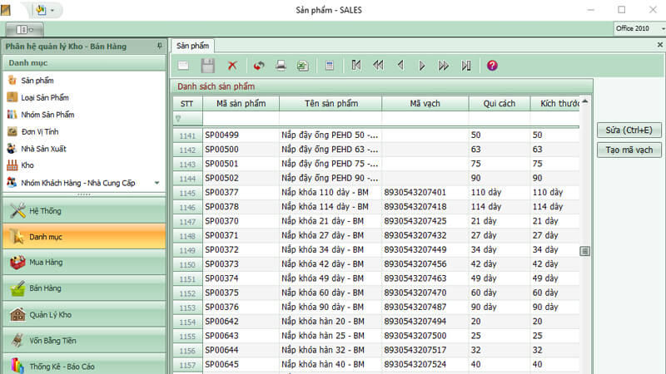Click filter row cell under Mã sản phẩm
This screenshot has width=666, height=374.
[x=241, y=119]
